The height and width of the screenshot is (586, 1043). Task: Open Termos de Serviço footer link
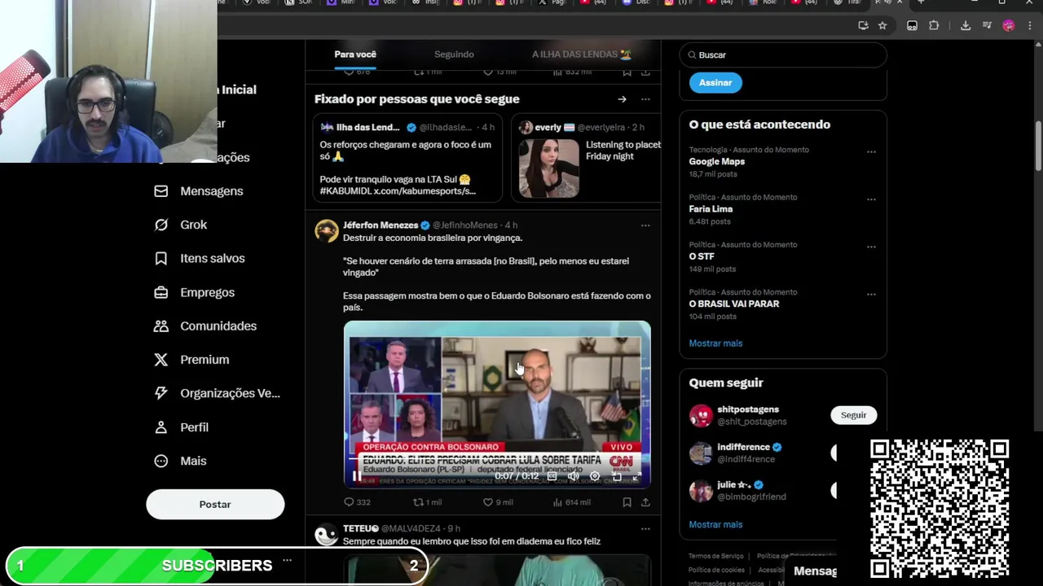715,556
